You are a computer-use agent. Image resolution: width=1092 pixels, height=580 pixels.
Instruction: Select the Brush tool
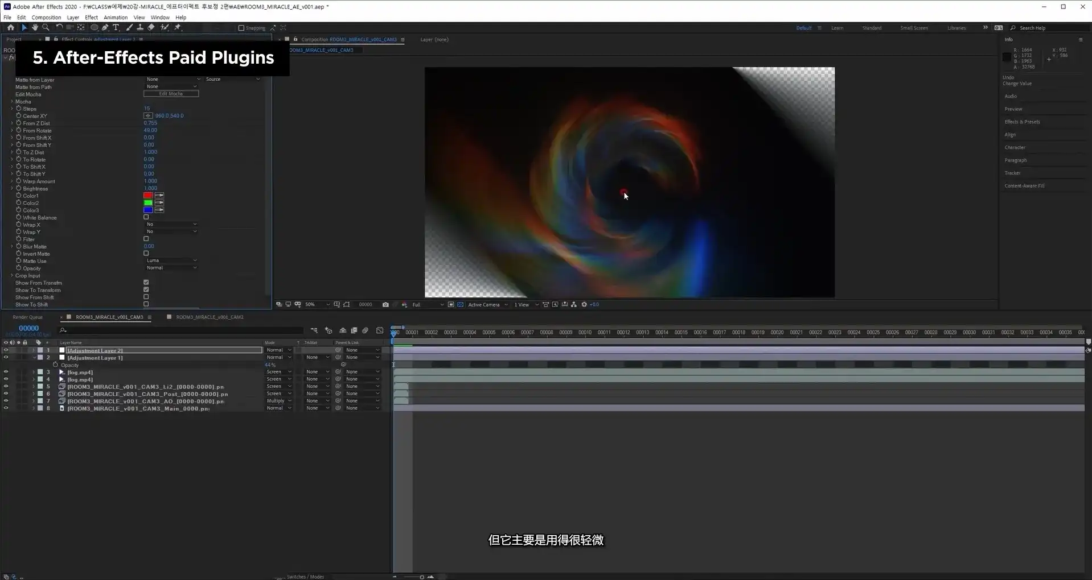(129, 27)
